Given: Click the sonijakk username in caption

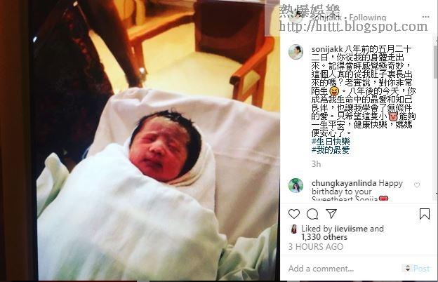Looking at the screenshot, I should (x=327, y=49).
